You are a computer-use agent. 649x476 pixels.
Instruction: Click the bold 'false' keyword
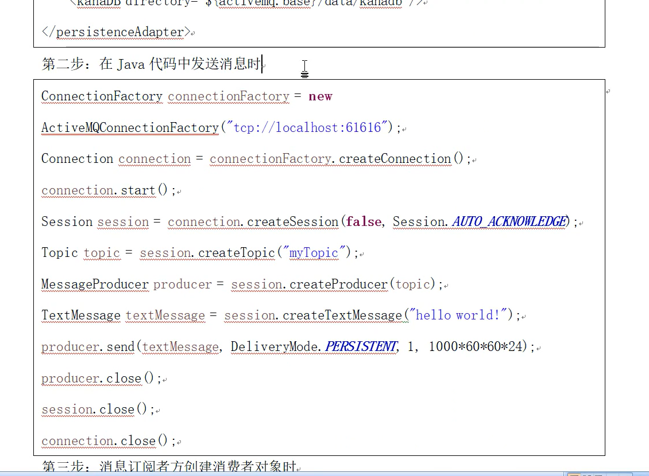[x=362, y=222]
